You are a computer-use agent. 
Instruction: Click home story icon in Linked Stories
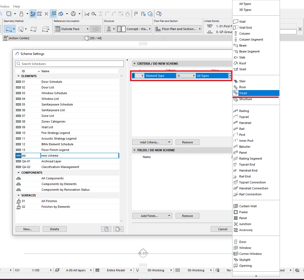(x=210, y=32)
